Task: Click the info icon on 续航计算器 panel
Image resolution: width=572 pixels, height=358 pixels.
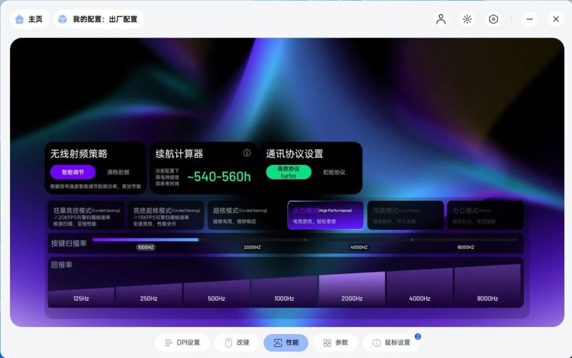Action: pyautogui.click(x=247, y=153)
